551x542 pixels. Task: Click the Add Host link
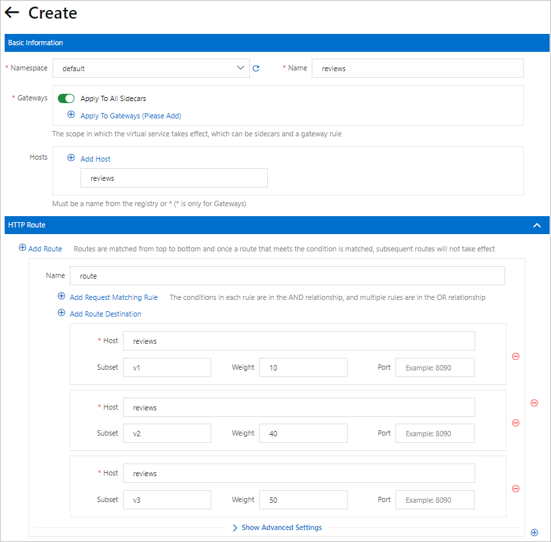pos(95,159)
